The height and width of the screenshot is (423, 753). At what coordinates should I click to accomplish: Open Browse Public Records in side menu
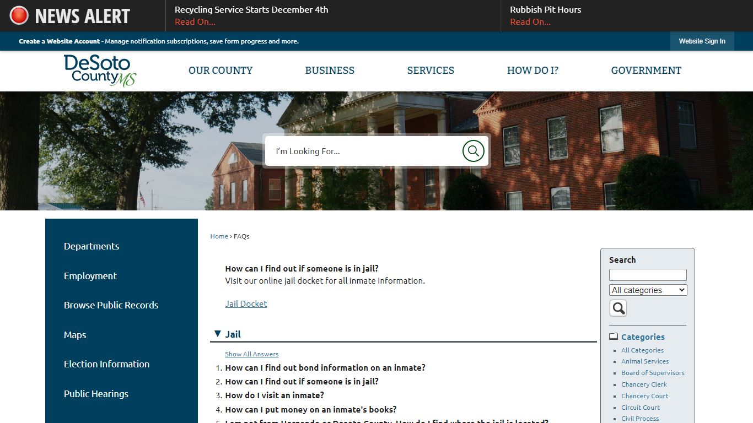(x=111, y=305)
